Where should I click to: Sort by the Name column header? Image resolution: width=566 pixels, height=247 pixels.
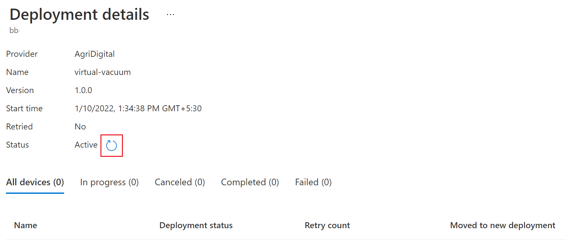tap(25, 225)
